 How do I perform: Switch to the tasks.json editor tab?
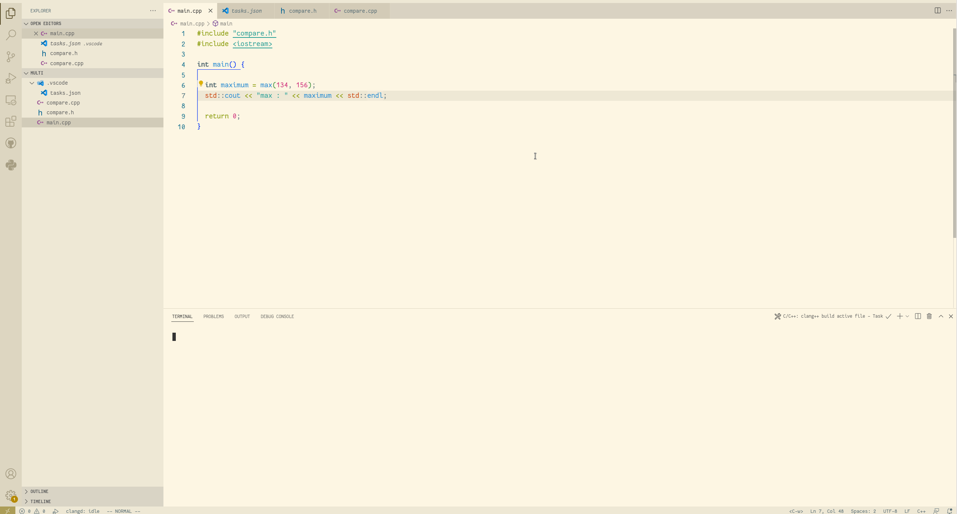click(x=246, y=10)
